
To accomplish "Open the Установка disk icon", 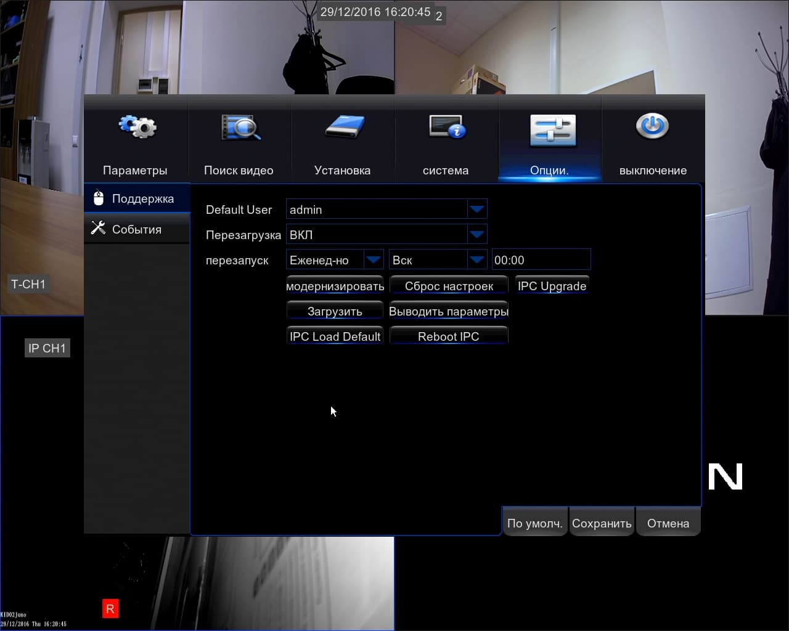I will [x=345, y=127].
